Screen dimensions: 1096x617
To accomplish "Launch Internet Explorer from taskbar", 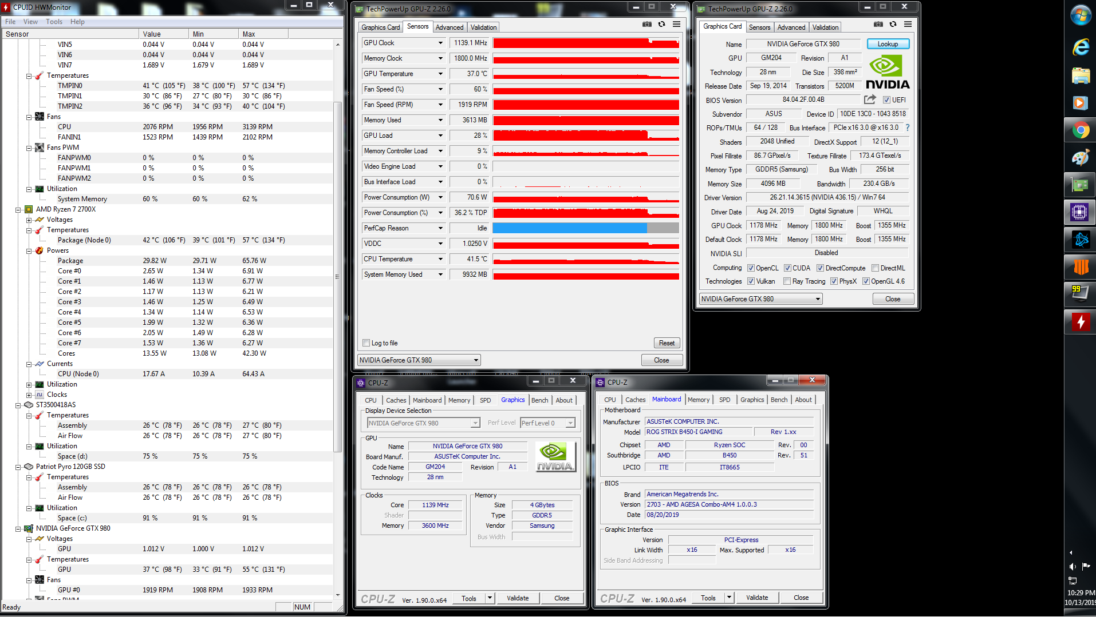I will (x=1081, y=46).
